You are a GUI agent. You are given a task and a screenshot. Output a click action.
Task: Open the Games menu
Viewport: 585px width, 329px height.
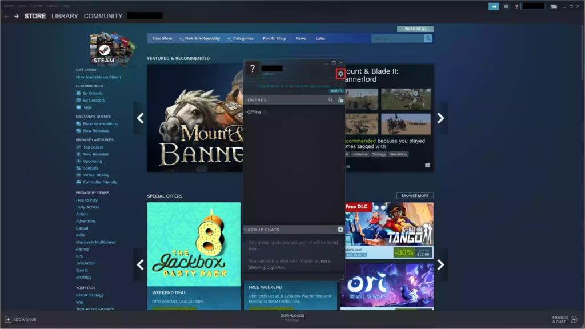(52, 6)
